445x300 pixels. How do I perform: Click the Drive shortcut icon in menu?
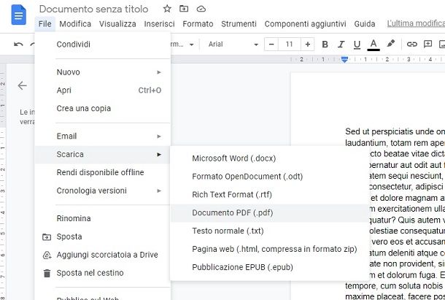point(47,255)
